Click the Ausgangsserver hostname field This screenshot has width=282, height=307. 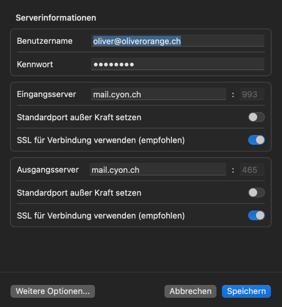click(157, 170)
